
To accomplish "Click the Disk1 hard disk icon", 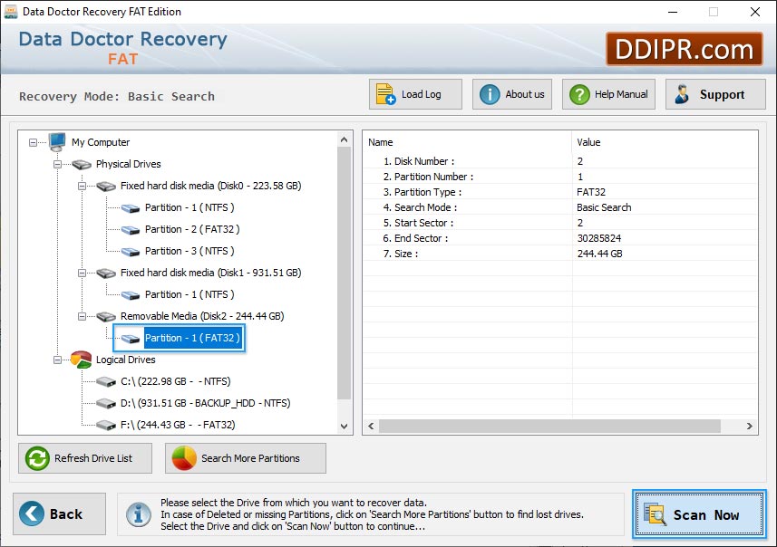I will point(106,273).
